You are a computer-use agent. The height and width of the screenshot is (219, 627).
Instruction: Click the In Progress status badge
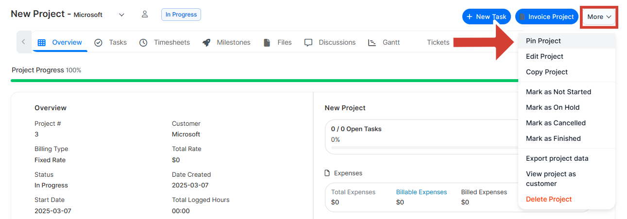coord(181,15)
